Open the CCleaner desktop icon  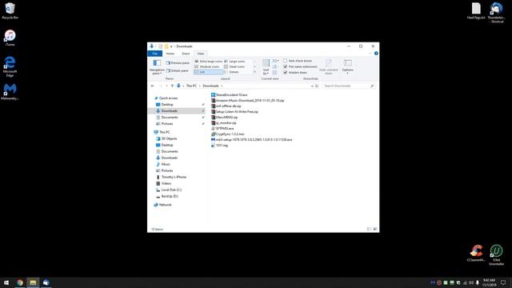tap(476, 253)
